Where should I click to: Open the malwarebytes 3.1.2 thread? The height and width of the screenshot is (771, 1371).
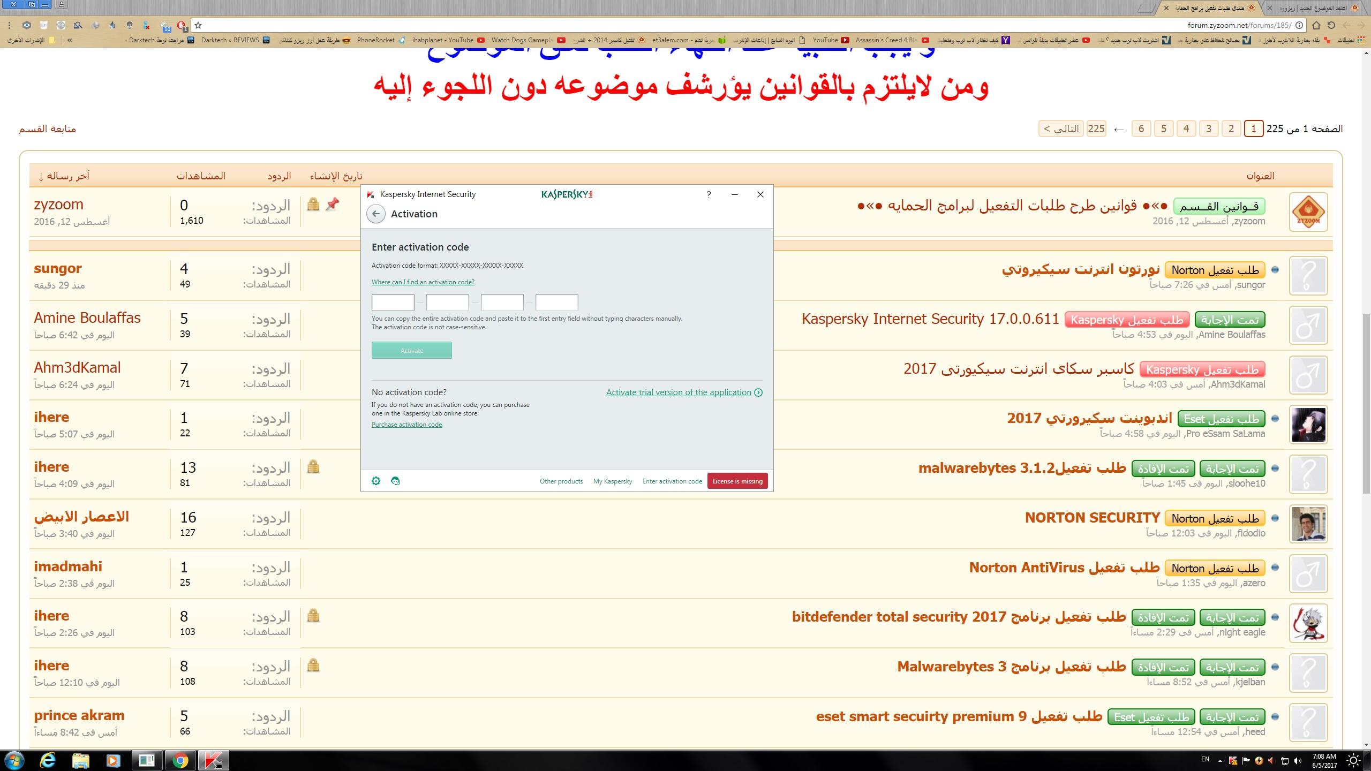(1022, 468)
